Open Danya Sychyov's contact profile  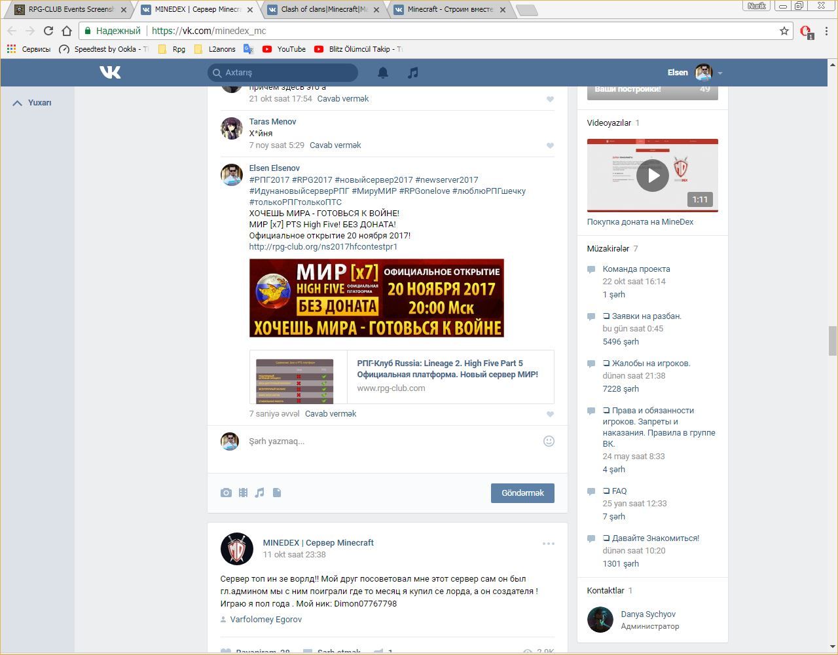click(x=648, y=614)
